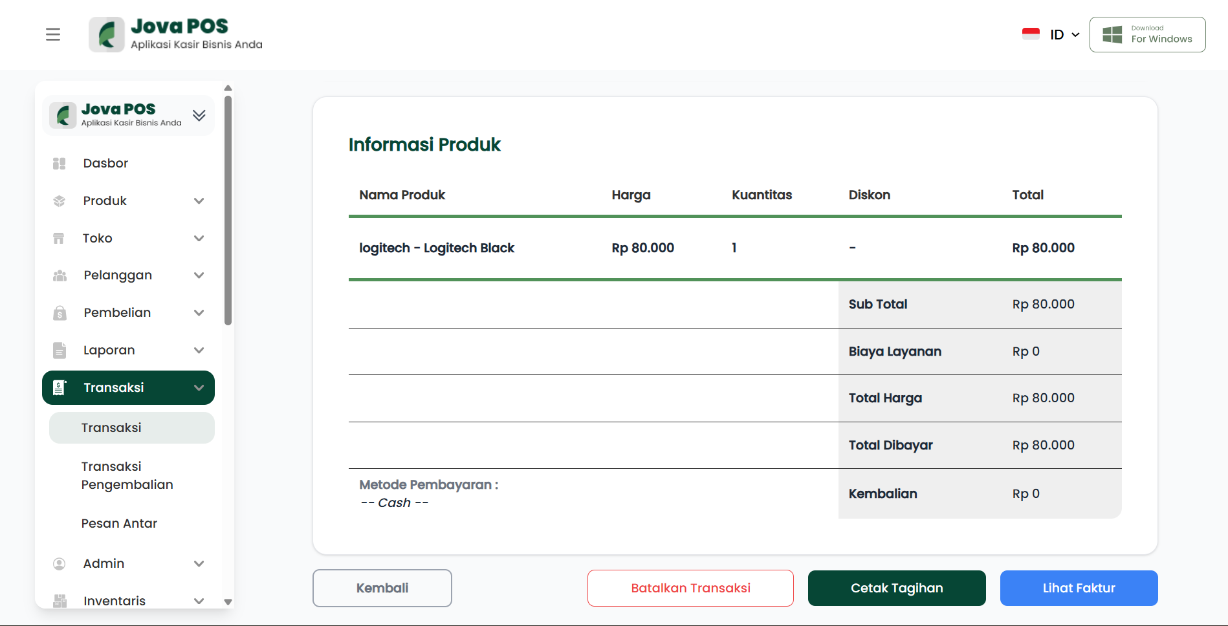Screen dimensions: 1228x626
Task: Click the Lihat Faktur button
Action: [x=1079, y=588]
